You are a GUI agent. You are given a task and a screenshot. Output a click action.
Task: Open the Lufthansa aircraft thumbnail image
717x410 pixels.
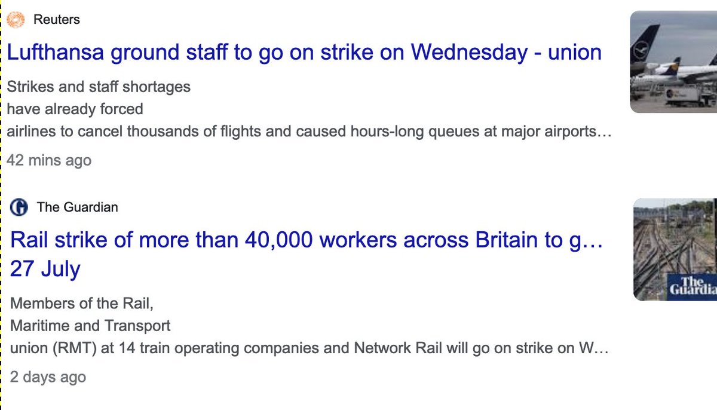[x=673, y=62]
